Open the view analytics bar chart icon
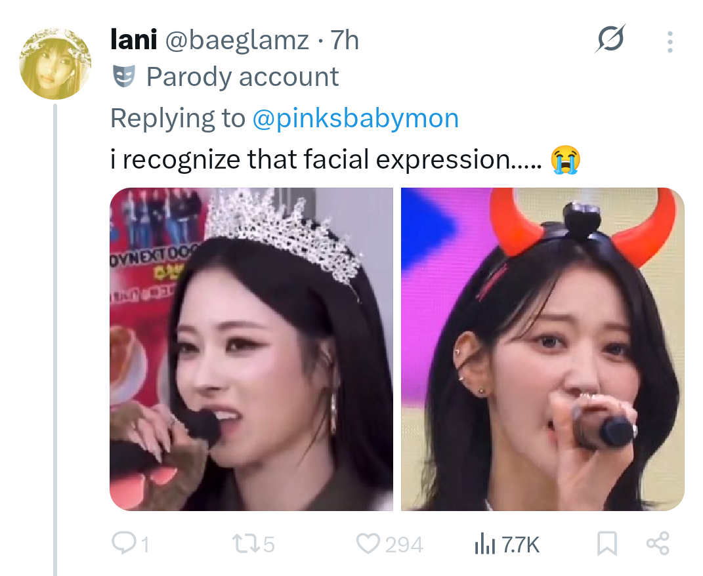This screenshot has height=576, width=703. pos(484,544)
